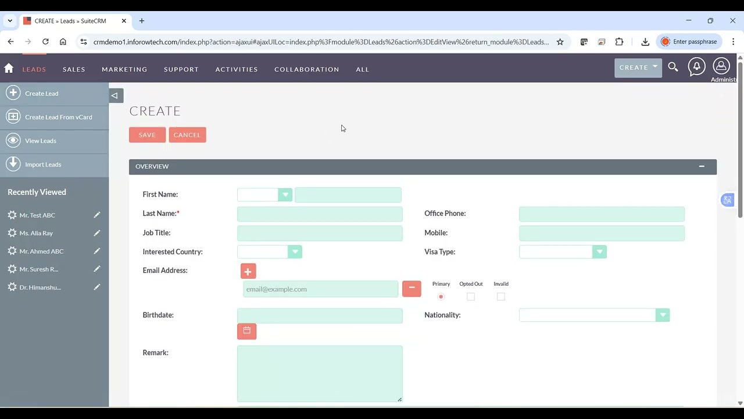Open the ALL modules menu

(x=363, y=69)
